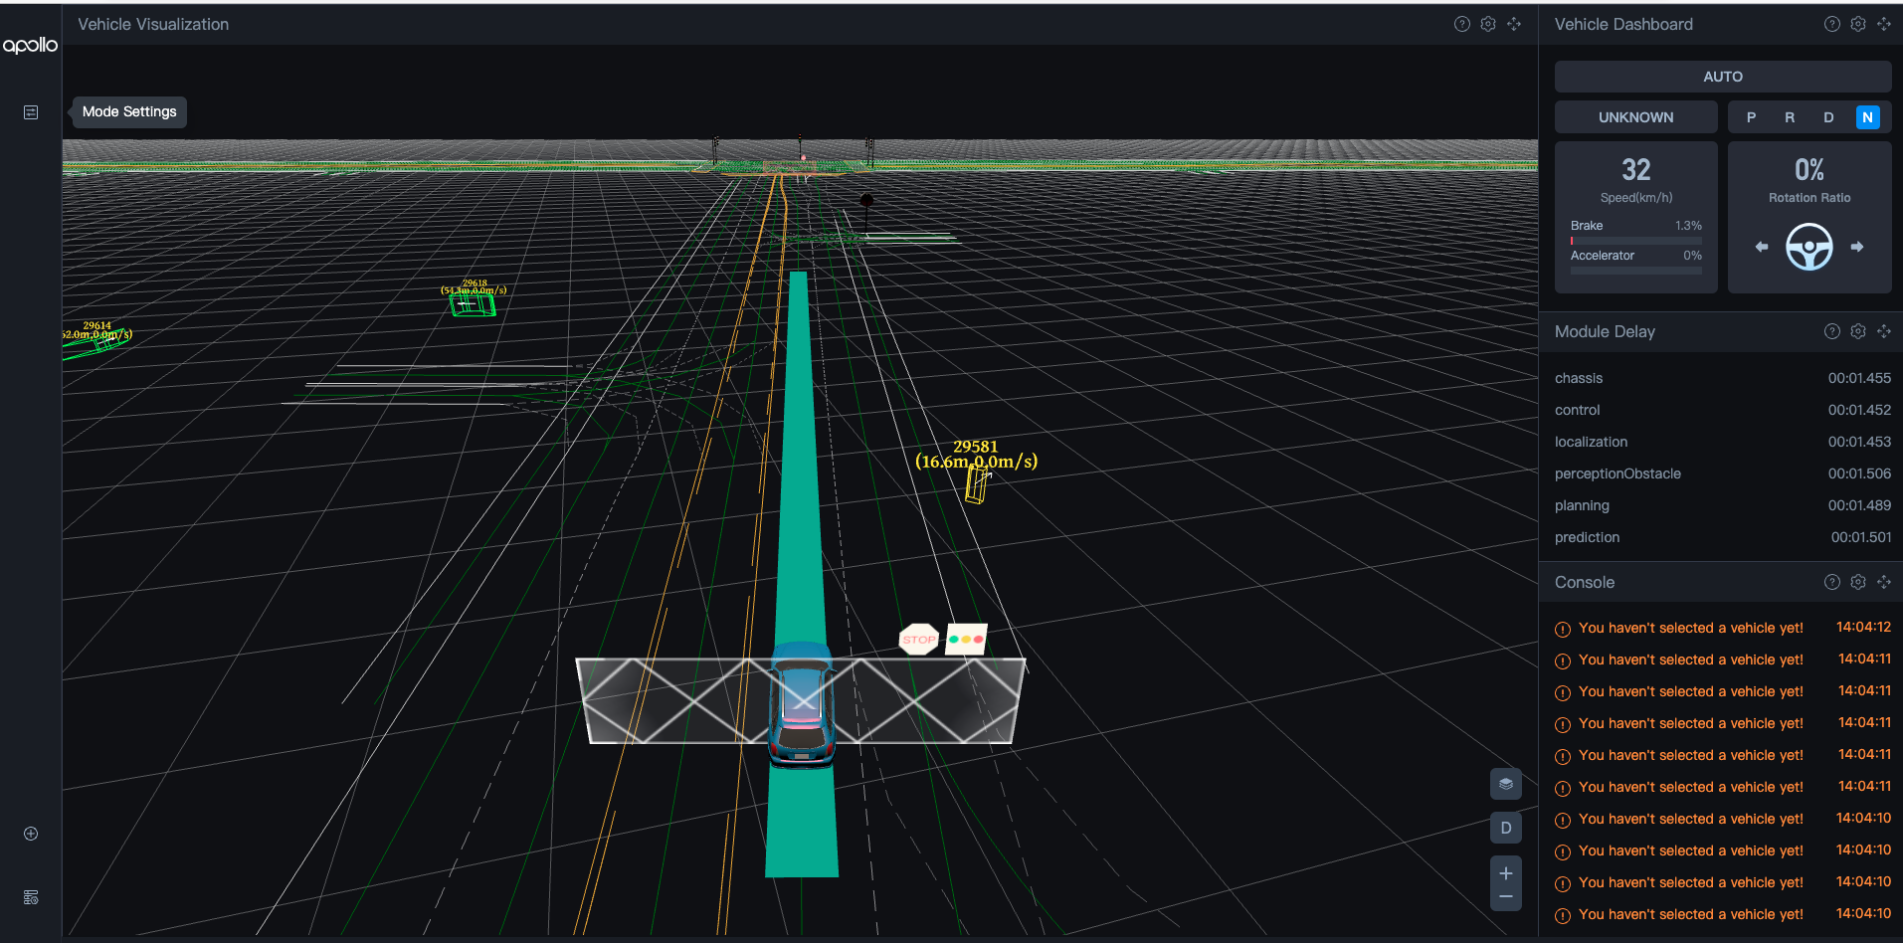Click the Mode Settings tooltip label

129,111
